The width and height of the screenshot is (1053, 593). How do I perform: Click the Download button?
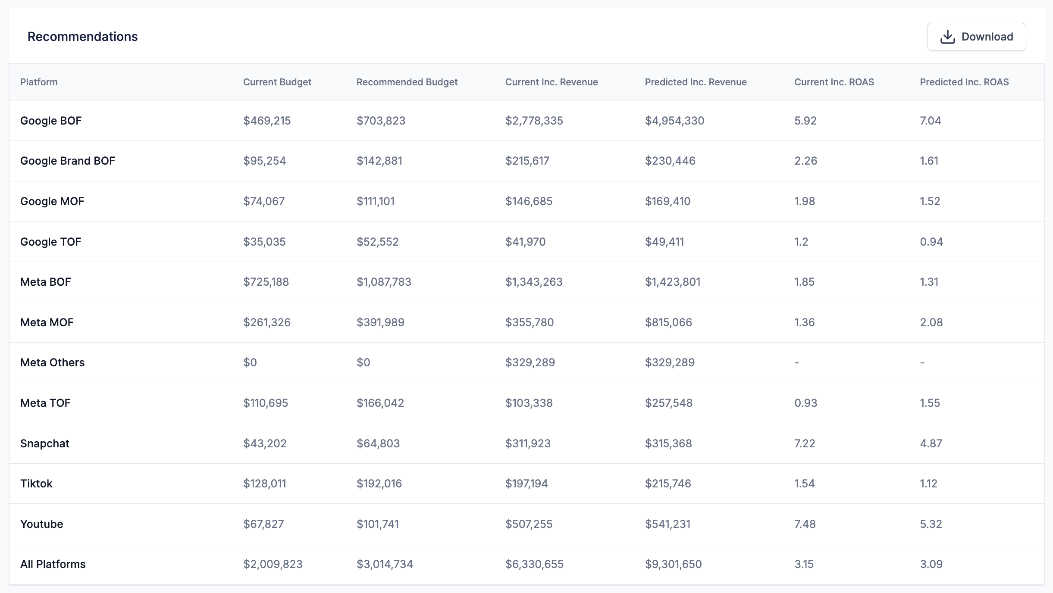click(x=976, y=37)
